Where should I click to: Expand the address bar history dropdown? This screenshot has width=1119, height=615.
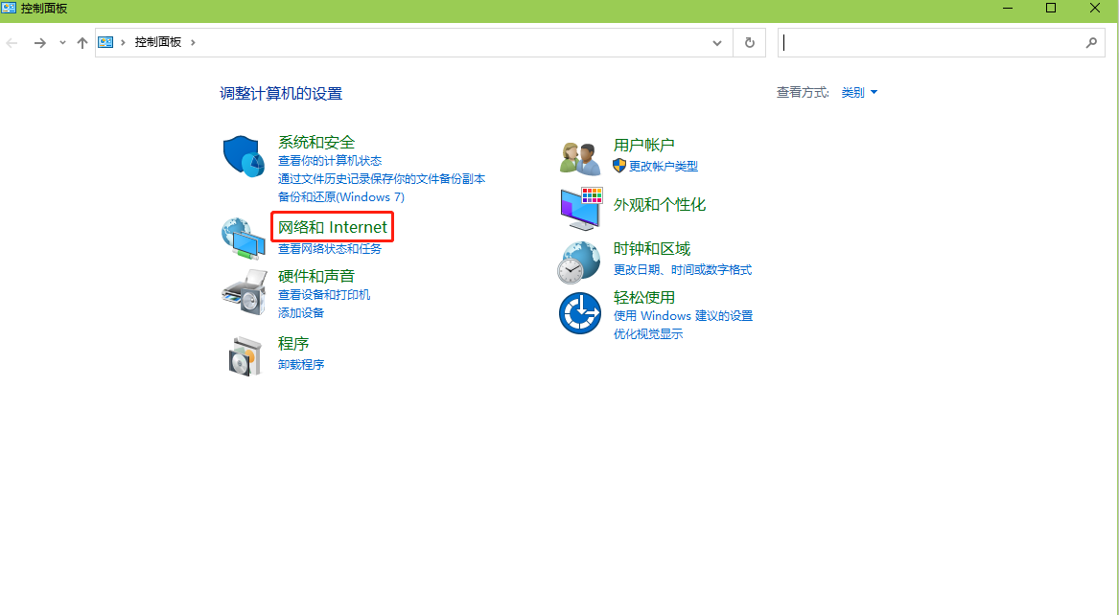[717, 43]
